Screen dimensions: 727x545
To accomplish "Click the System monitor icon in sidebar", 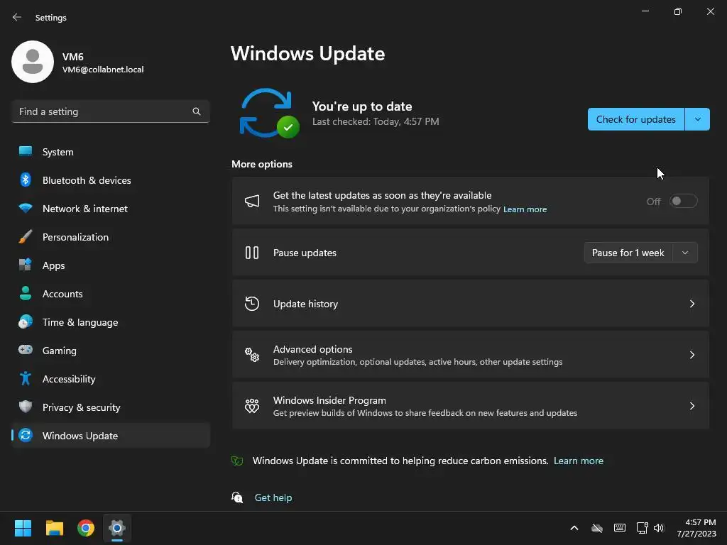I will [26, 151].
